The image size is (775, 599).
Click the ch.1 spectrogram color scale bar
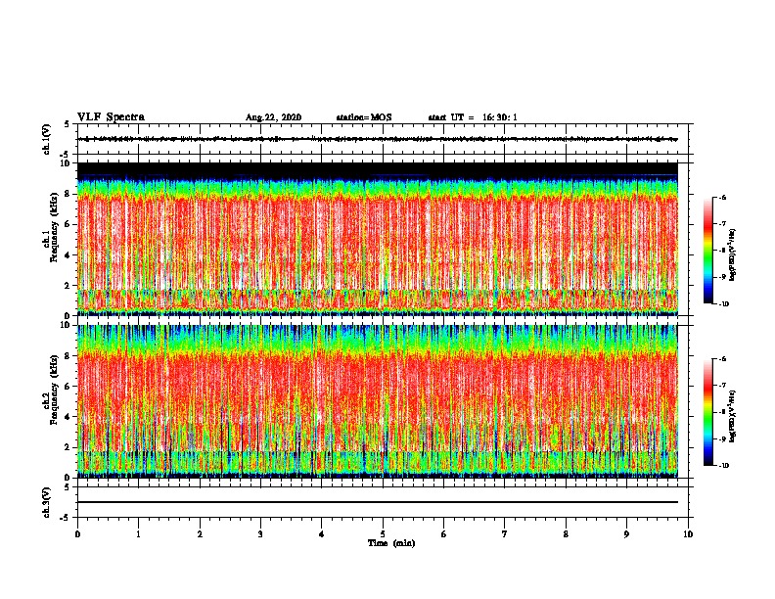[707, 251]
